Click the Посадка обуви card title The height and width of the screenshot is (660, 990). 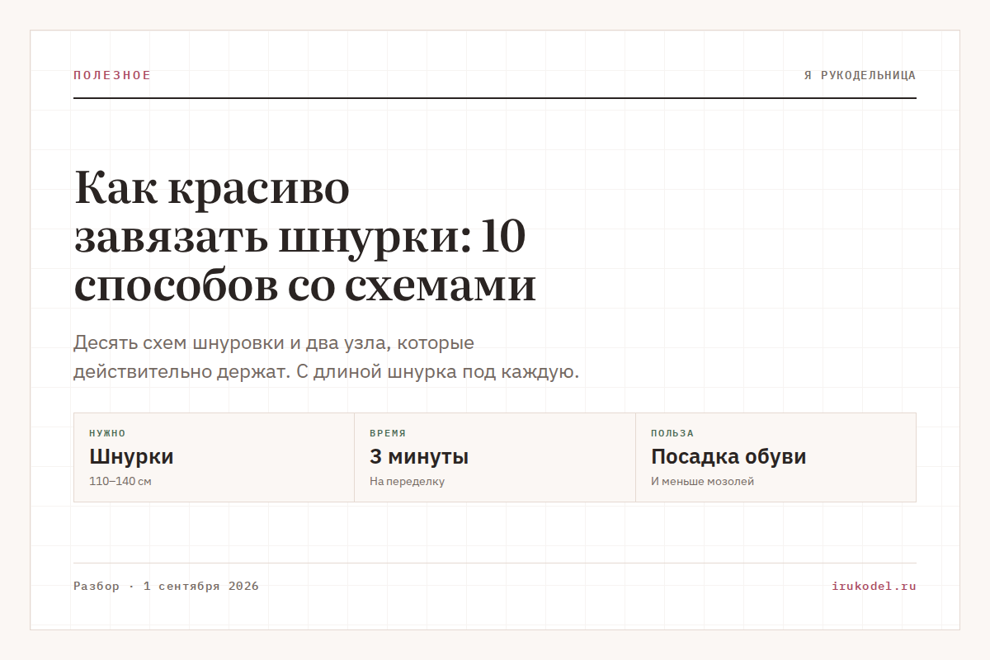tap(728, 456)
